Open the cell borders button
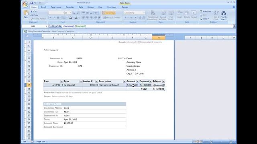Screen dimensions: 257x144 64,18
